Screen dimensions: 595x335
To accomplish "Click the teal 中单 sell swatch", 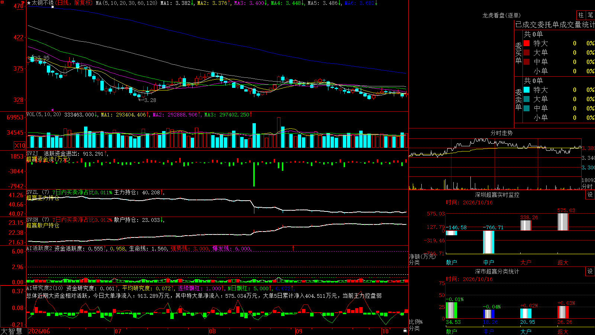I will [527, 108].
